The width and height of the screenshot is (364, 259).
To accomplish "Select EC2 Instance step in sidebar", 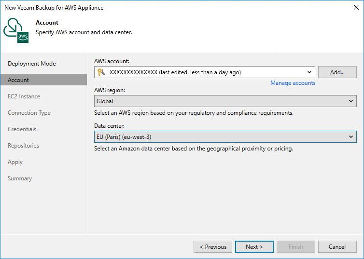I will pos(24,96).
